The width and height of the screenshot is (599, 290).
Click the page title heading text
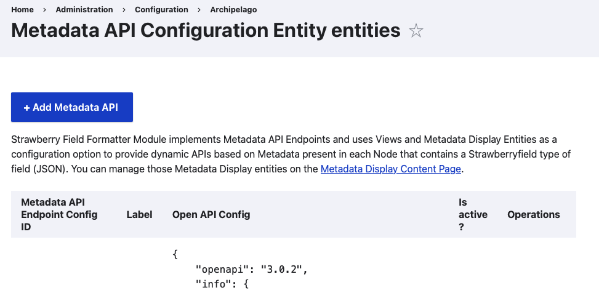[x=206, y=30]
